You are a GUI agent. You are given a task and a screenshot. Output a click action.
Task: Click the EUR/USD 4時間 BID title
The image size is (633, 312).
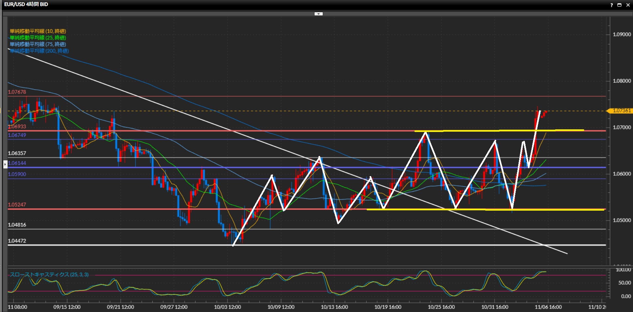point(26,4)
